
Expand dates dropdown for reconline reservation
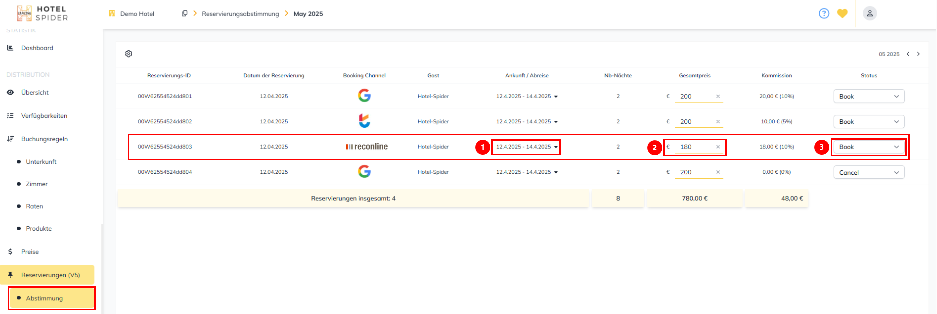(x=556, y=147)
